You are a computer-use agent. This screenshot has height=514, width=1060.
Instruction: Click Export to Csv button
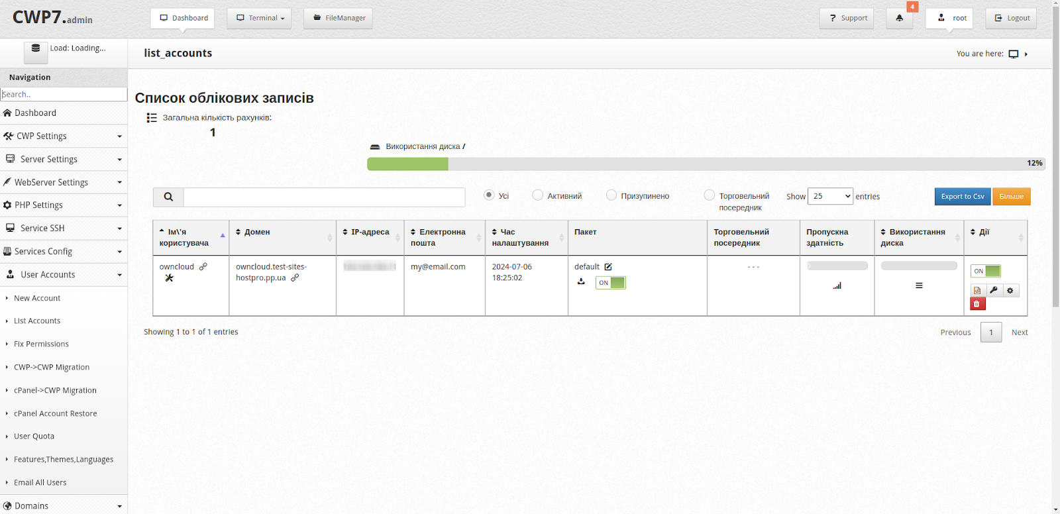pyautogui.click(x=963, y=197)
